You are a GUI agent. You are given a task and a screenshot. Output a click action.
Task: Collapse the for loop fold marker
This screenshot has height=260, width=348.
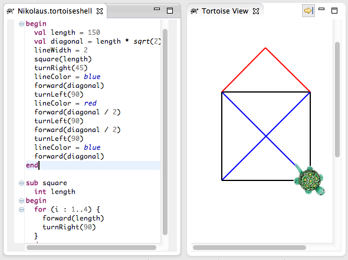pyautogui.click(x=21, y=209)
